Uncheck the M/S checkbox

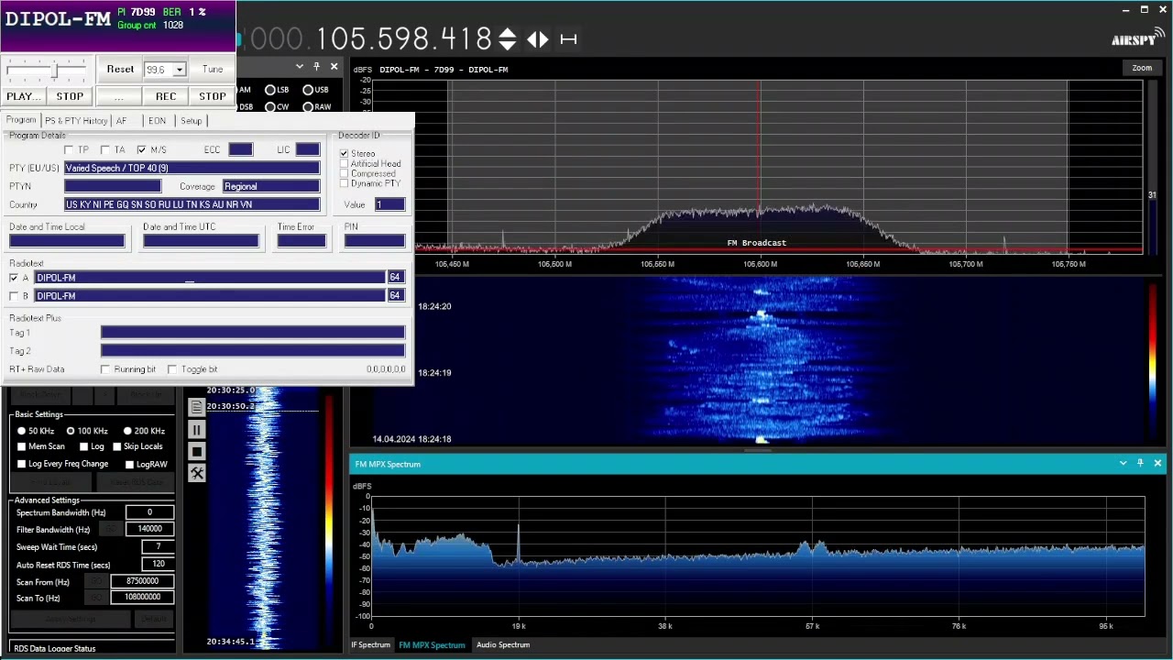click(x=141, y=149)
